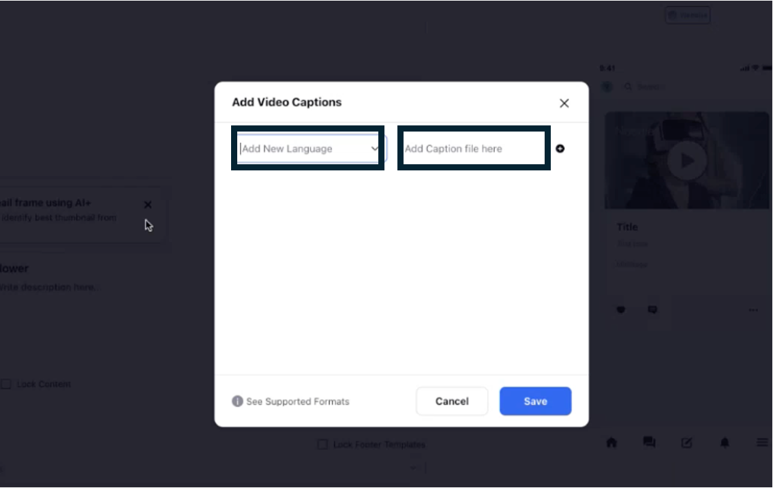Click the Add Caption file here field

[x=474, y=149]
